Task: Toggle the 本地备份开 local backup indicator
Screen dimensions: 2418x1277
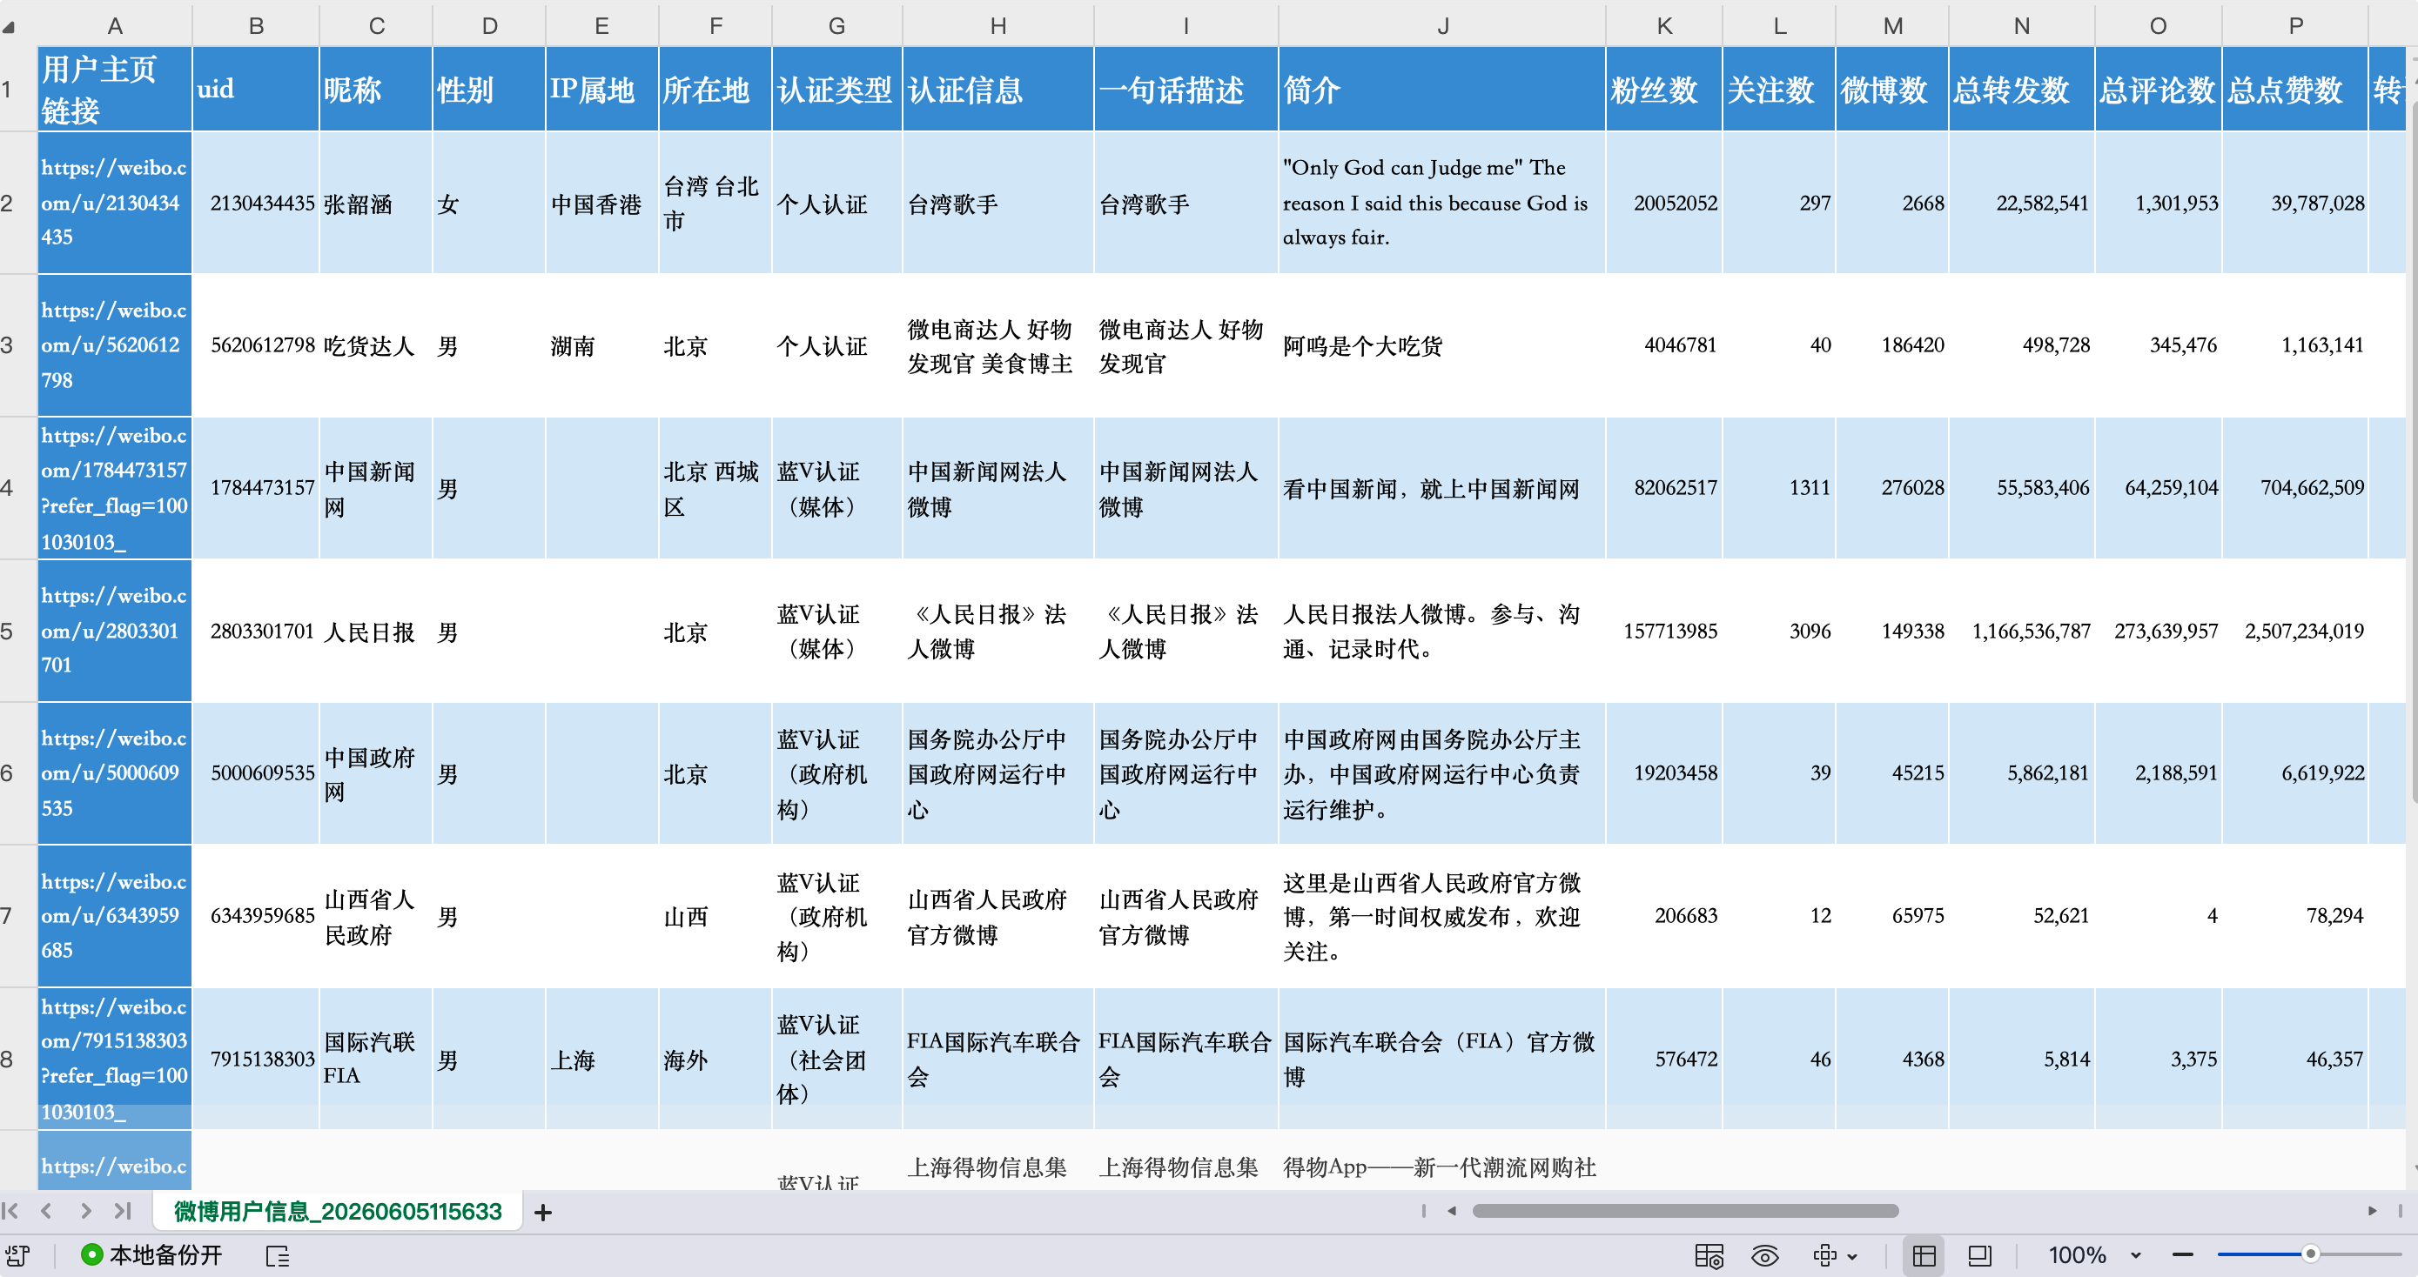Action: (x=152, y=1255)
